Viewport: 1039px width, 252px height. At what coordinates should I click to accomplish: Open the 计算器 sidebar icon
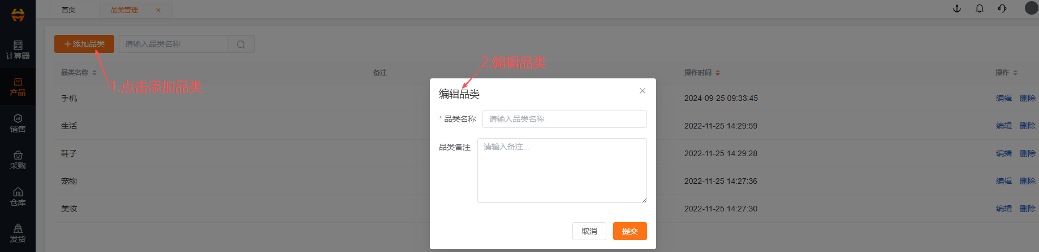18,50
